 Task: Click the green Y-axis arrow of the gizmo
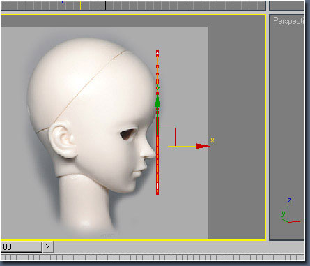(157, 101)
